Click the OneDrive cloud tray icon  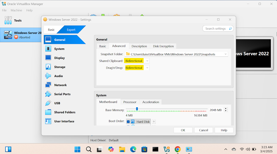[x=234, y=149]
